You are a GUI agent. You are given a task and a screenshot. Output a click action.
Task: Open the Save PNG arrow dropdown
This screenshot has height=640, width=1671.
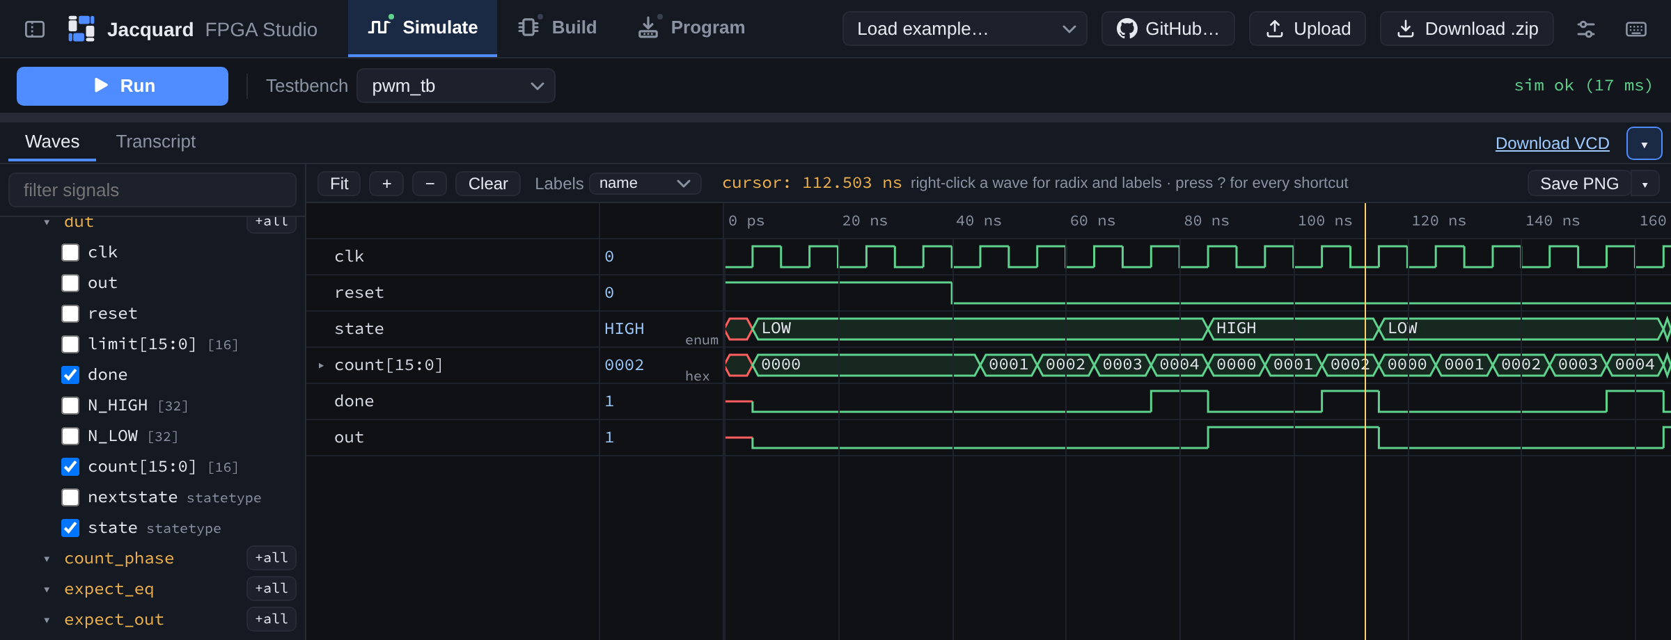(x=1645, y=184)
